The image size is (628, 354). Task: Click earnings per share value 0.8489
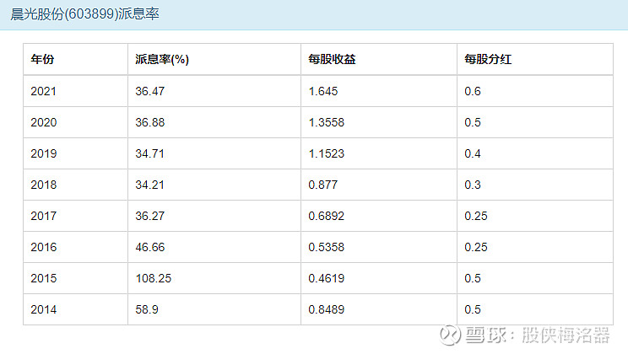tap(327, 309)
